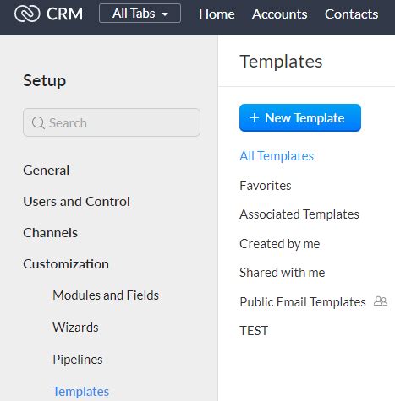Focus the Setup search field
Screen dimensions: 395x401
(112, 122)
